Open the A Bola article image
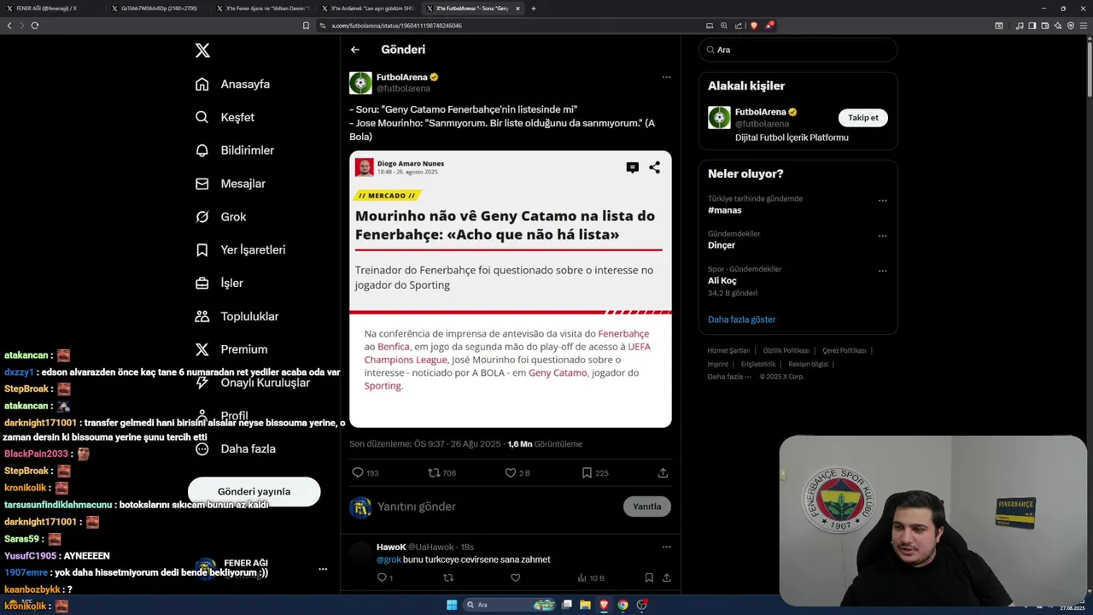1093x615 pixels. pos(510,289)
